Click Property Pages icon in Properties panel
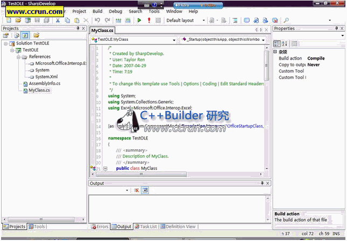Screen dimensions: 347x241 pyautogui.click(x=294, y=43)
